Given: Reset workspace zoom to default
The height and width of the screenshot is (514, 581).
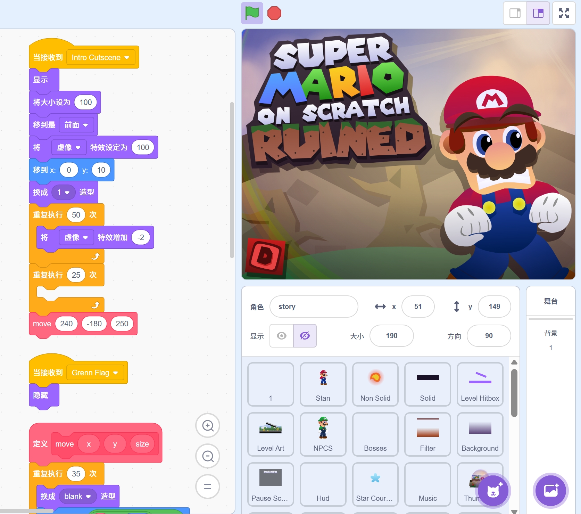Looking at the screenshot, I should pyautogui.click(x=208, y=487).
